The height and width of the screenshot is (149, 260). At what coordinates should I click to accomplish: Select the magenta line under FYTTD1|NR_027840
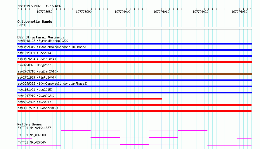134,145
